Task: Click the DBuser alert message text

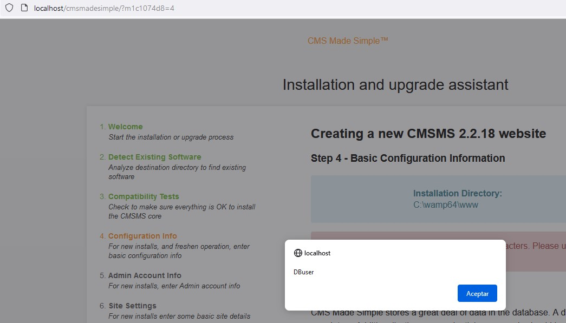Action: [x=303, y=272]
